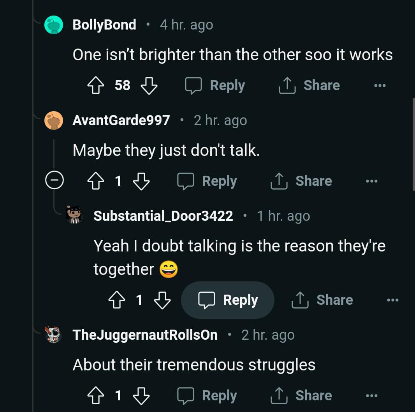The width and height of the screenshot is (415, 412).
Task: Collapse AvantGarde997's comment thread
Action: pos(54,181)
